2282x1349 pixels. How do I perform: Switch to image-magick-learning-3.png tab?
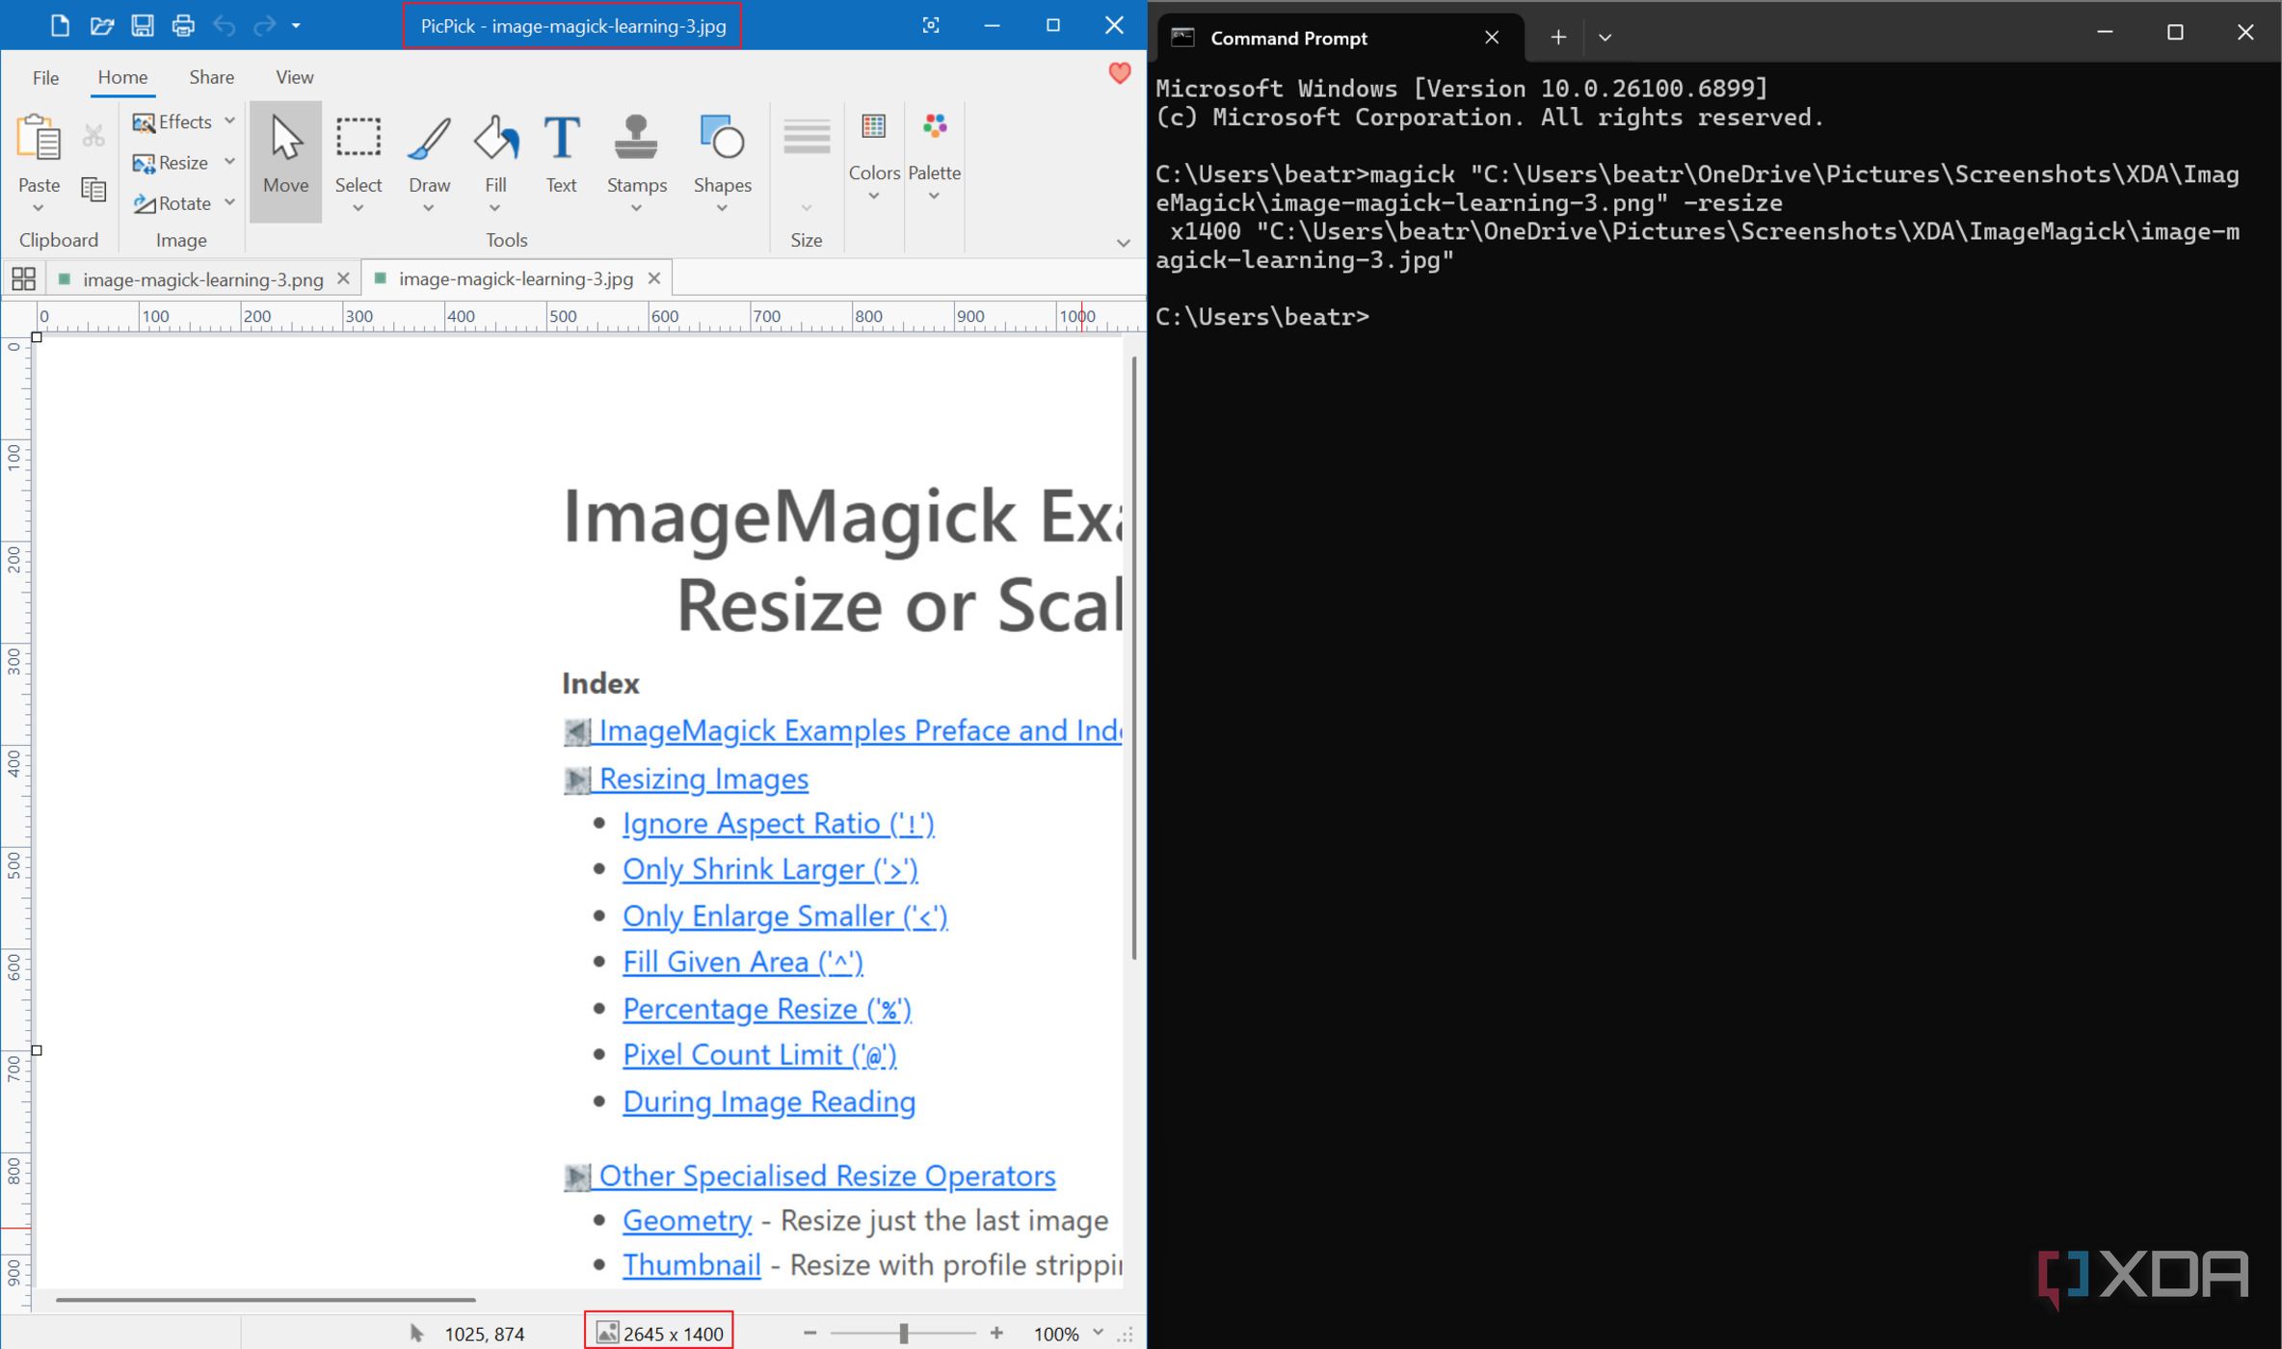pos(202,279)
